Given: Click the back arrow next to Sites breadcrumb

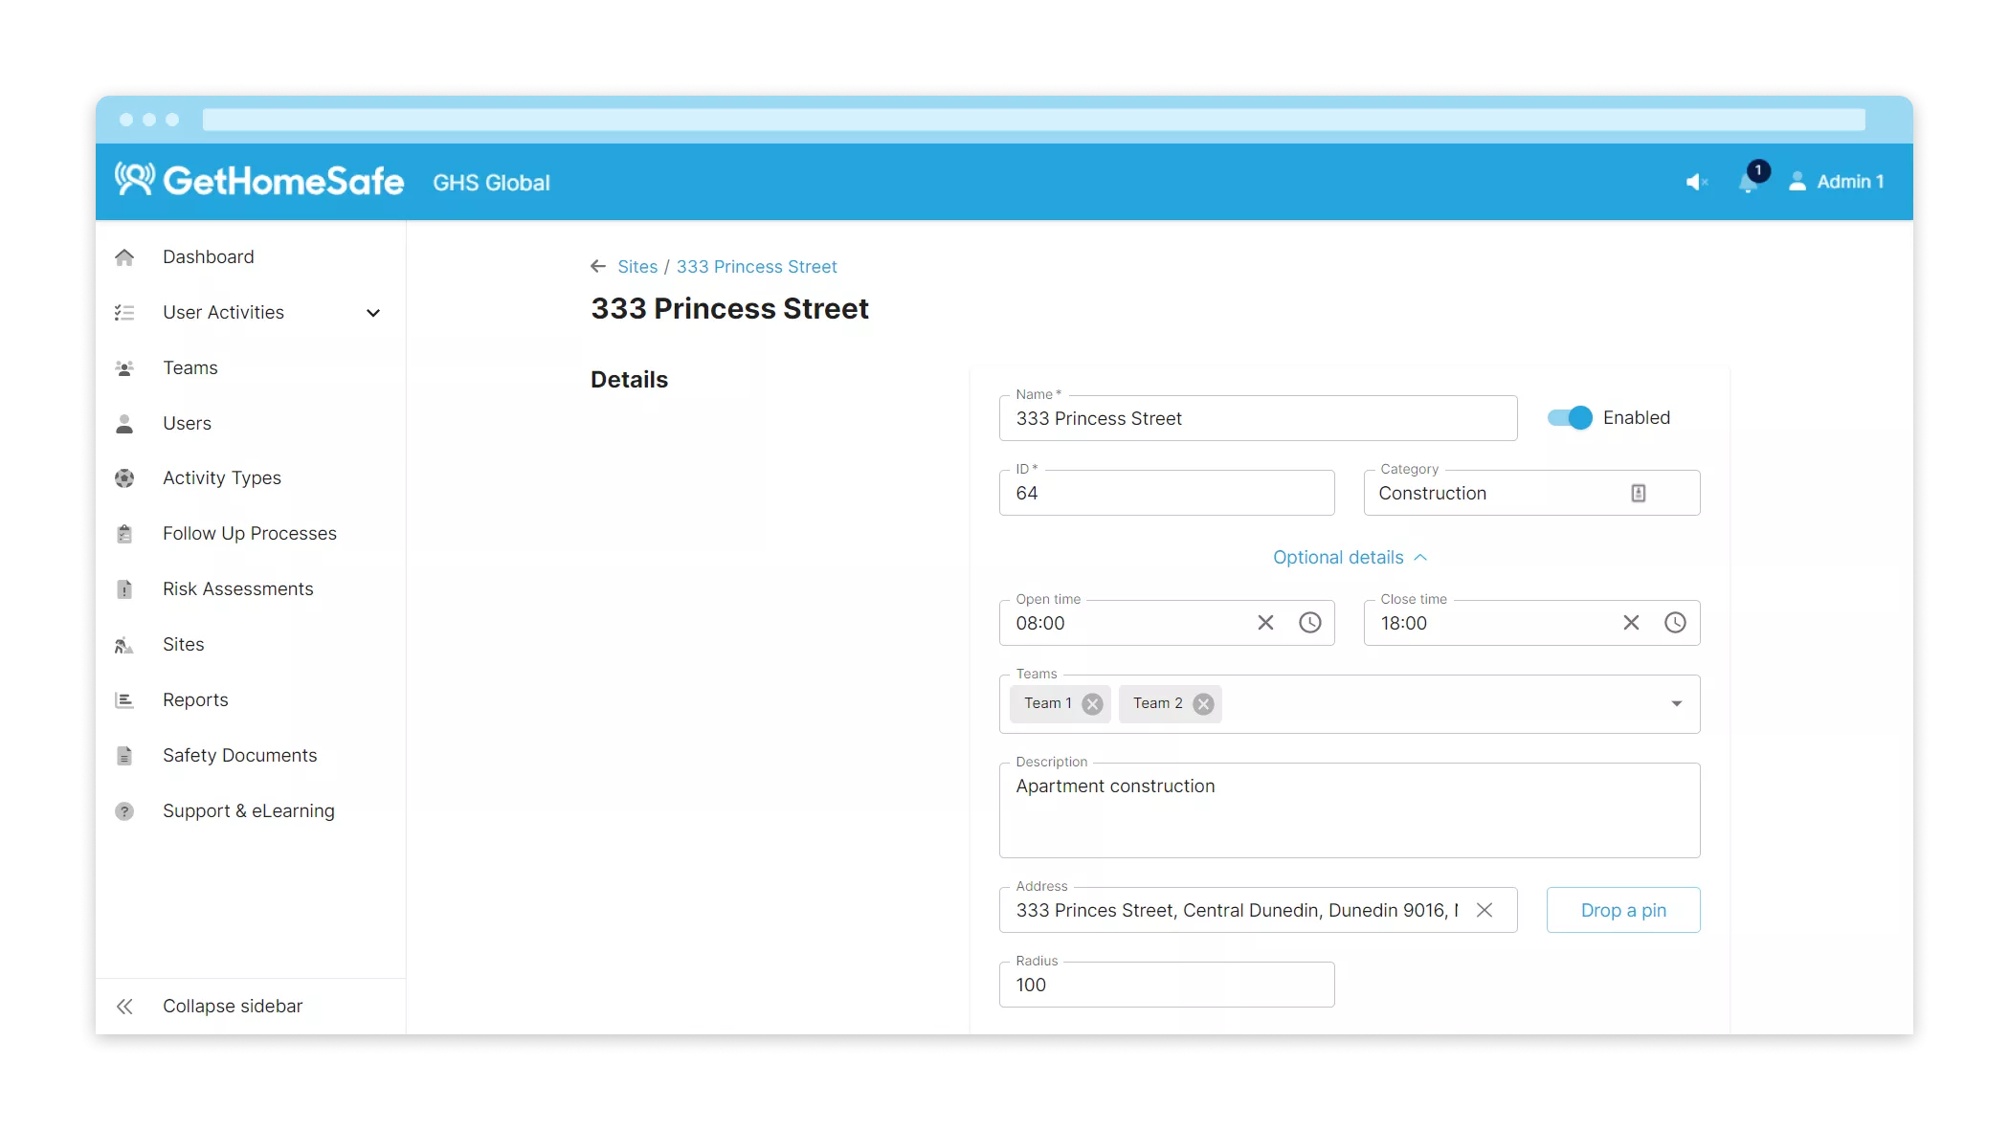Looking at the screenshot, I should click(598, 267).
